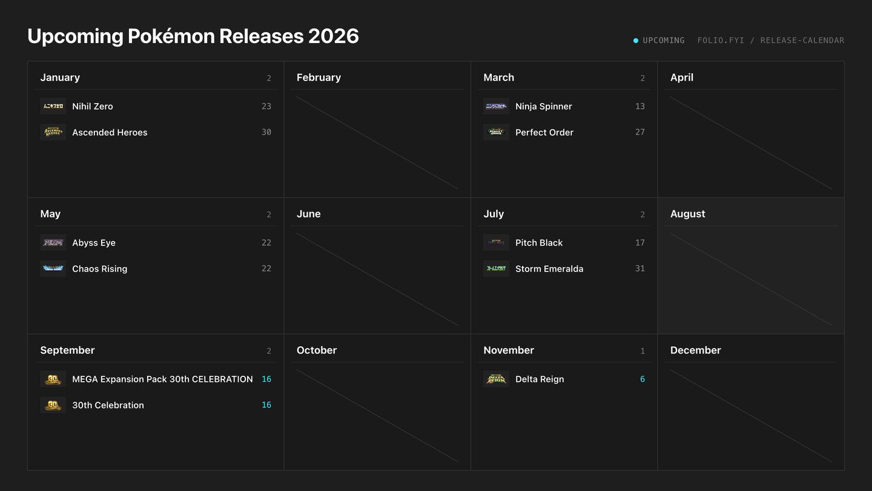
Task: Click the Nihil Zero set logo thumbnail
Action: (x=53, y=106)
